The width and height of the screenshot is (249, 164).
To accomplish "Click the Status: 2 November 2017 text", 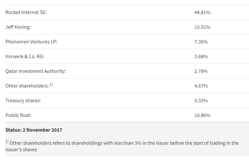I will click(34, 130).
